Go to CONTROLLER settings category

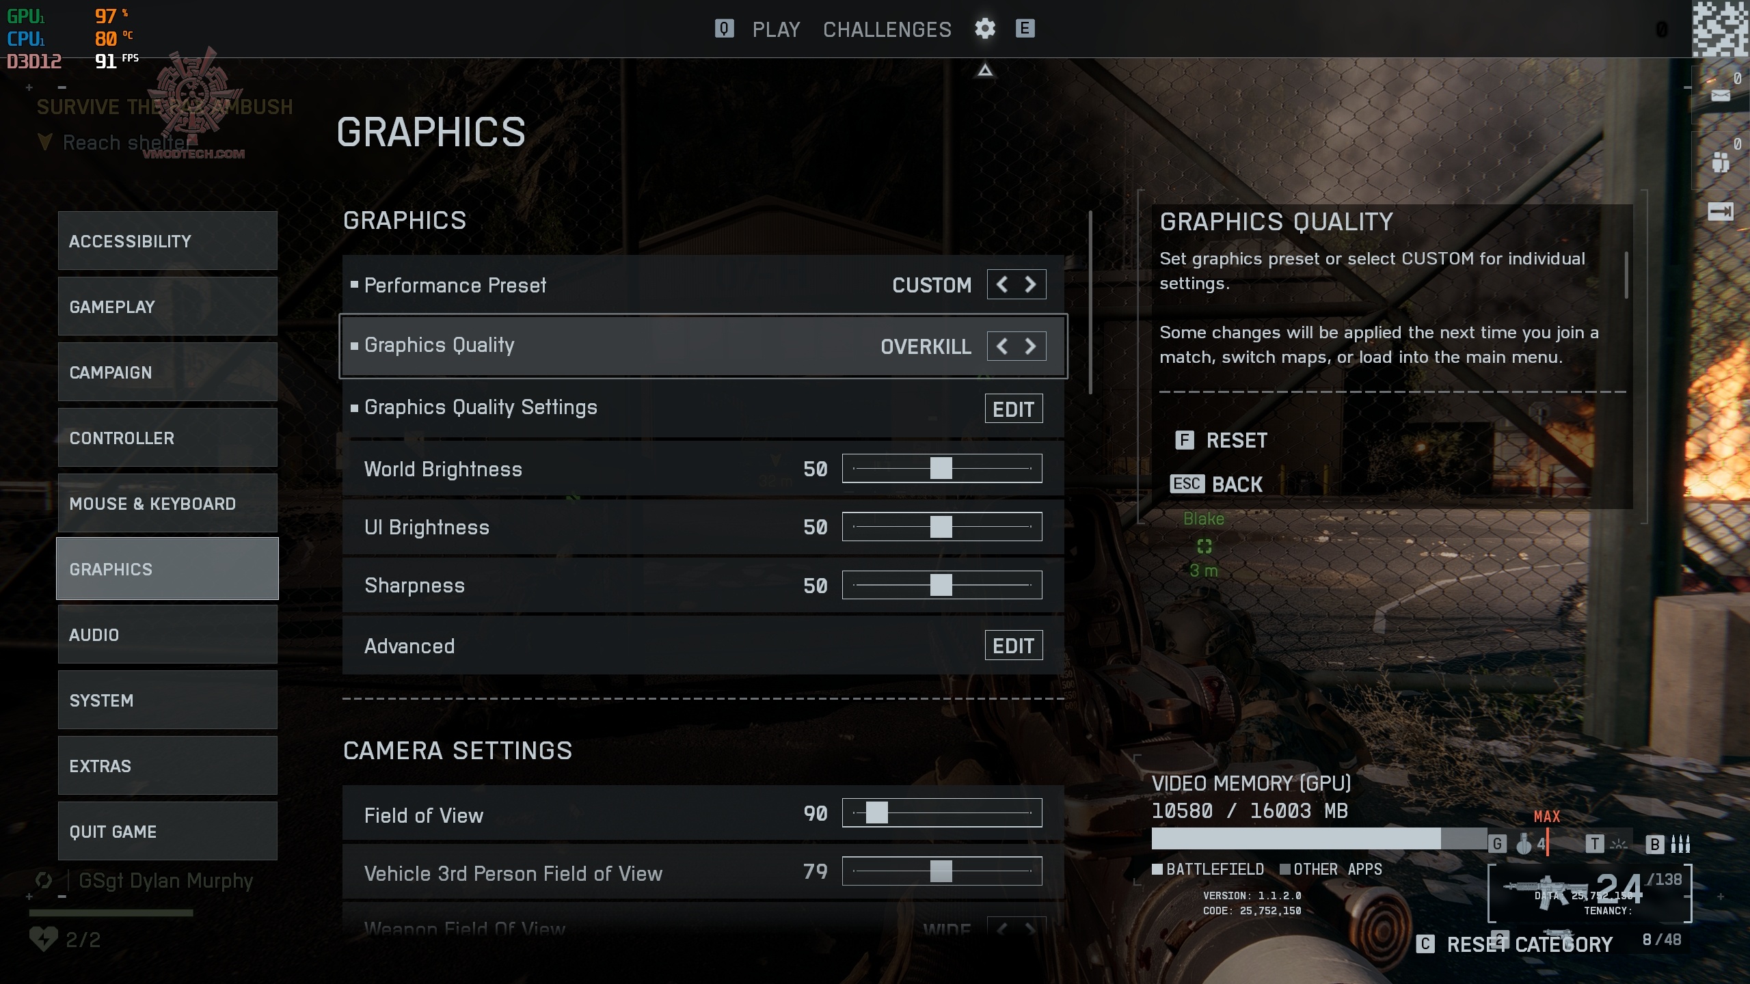coord(167,437)
